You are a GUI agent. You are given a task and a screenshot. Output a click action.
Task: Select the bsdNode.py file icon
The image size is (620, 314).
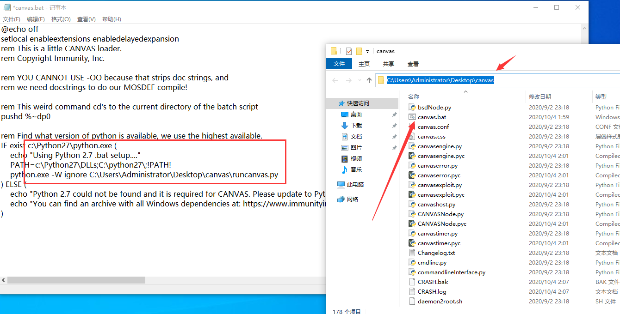[x=412, y=107]
